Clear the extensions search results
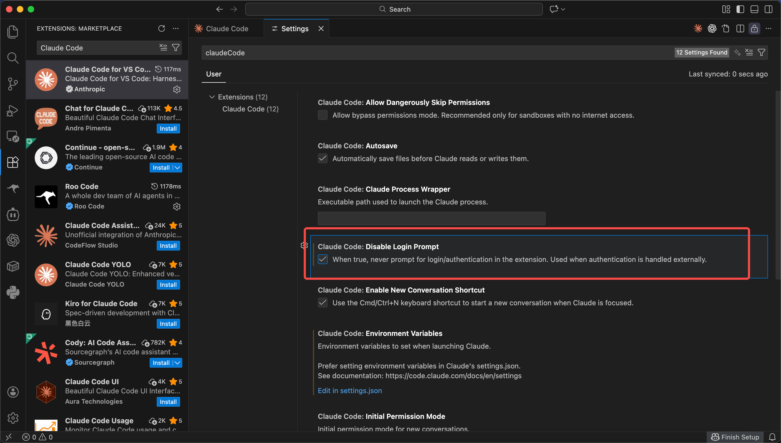 163,47
